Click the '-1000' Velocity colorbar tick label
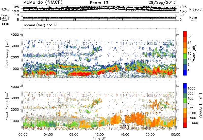Image resolution: width=203 pixels, height=140 pixels. click(193, 123)
